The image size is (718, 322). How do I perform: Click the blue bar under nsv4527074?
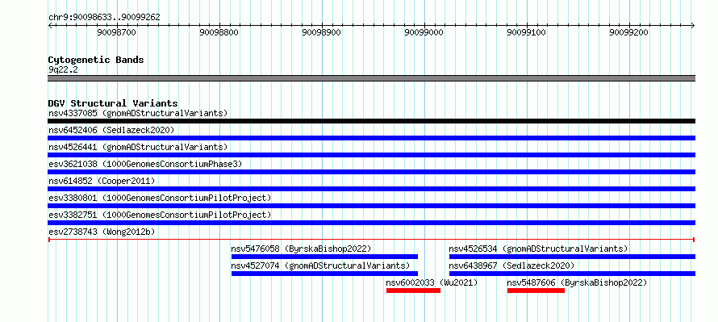tap(324, 274)
